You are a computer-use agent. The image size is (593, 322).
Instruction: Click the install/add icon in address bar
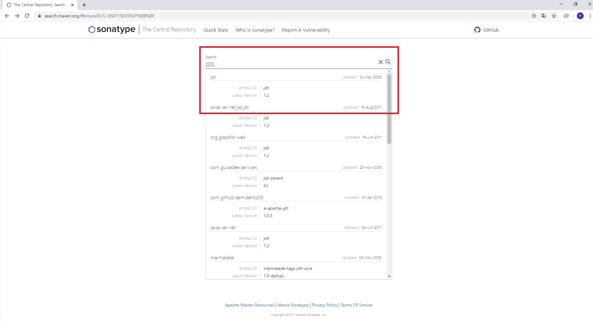point(534,16)
